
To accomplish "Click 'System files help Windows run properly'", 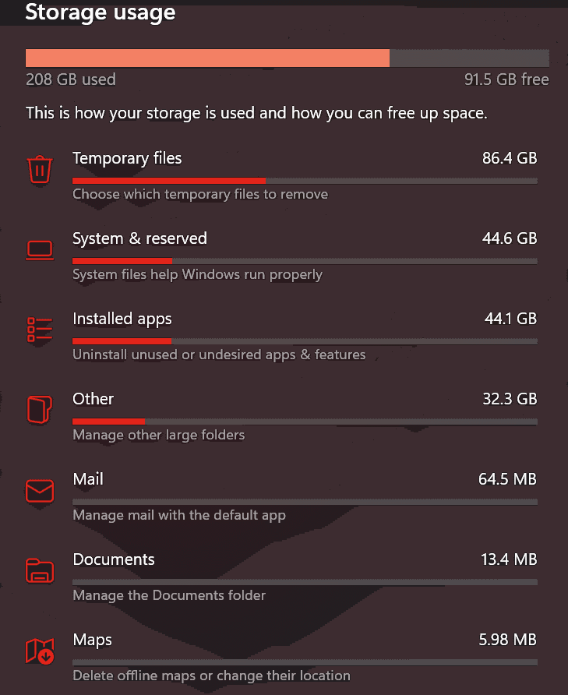I will [x=196, y=274].
